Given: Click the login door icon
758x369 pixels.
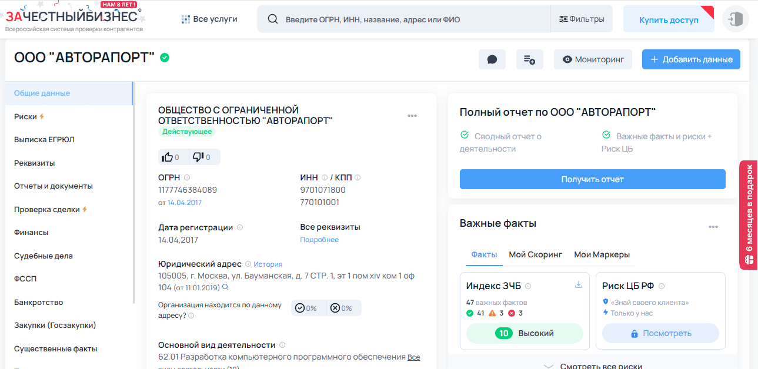Looking at the screenshot, I should tap(735, 19).
